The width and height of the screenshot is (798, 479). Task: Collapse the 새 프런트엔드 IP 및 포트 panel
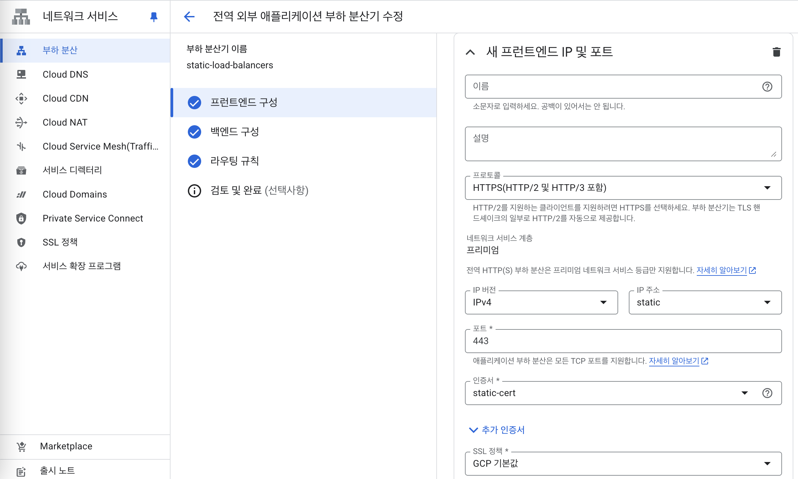pos(470,52)
